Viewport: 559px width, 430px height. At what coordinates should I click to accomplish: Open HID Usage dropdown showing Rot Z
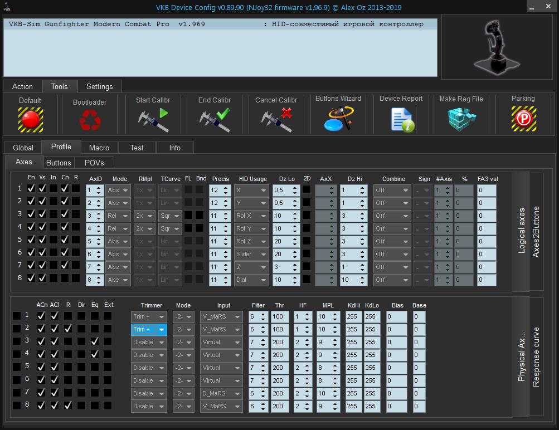pyautogui.click(x=251, y=242)
